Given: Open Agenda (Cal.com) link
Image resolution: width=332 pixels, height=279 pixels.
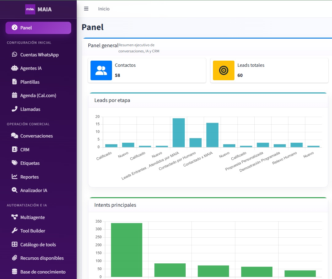Looking at the screenshot, I should pos(38,96).
